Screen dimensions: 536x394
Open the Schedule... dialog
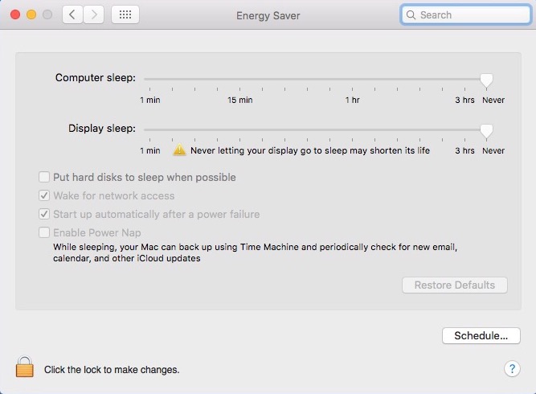pos(481,335)
